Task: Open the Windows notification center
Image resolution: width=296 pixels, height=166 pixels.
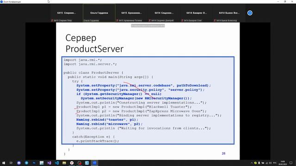Action: point(291,163)
